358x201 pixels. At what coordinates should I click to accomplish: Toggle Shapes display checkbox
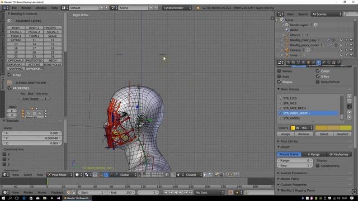(x=279, y=82)
